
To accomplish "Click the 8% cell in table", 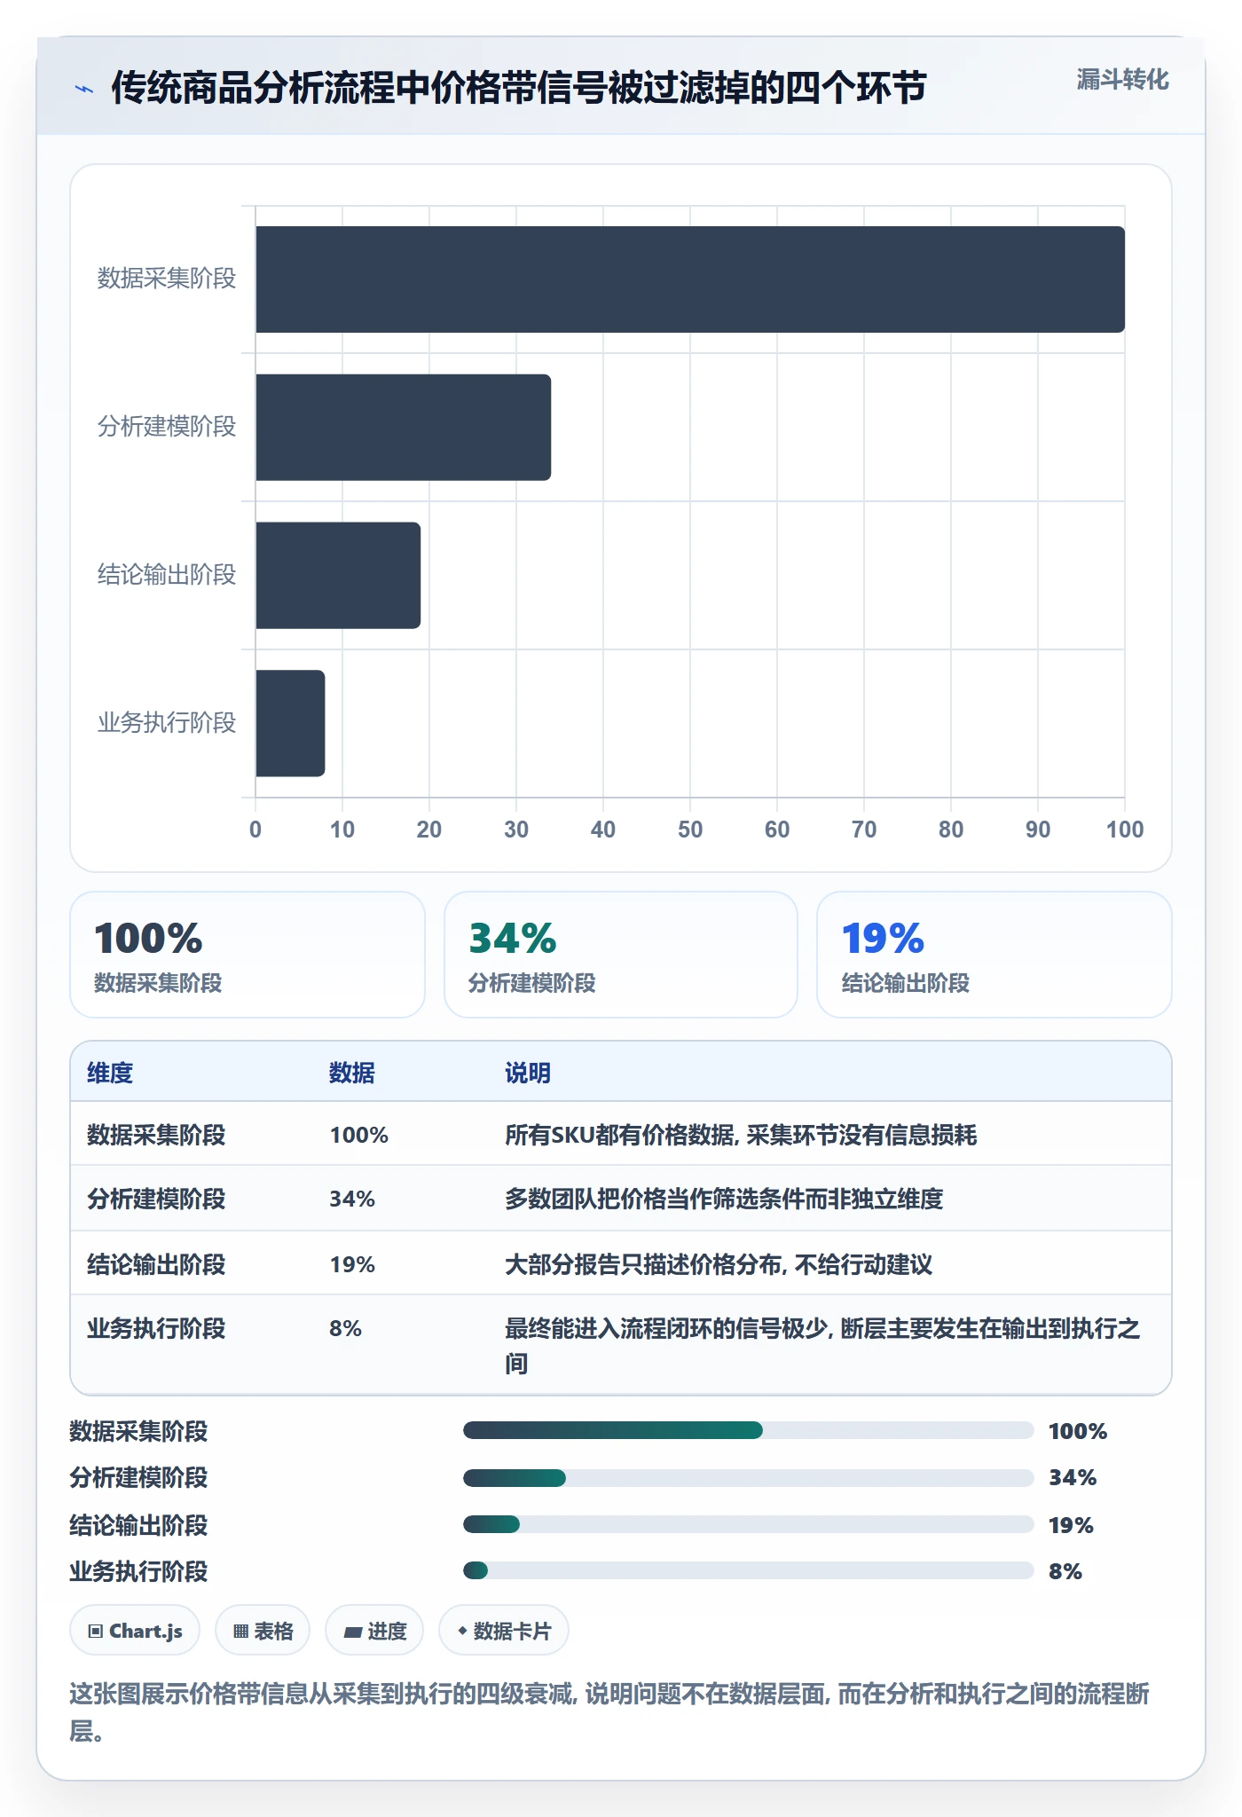I will click(345, 1328).
